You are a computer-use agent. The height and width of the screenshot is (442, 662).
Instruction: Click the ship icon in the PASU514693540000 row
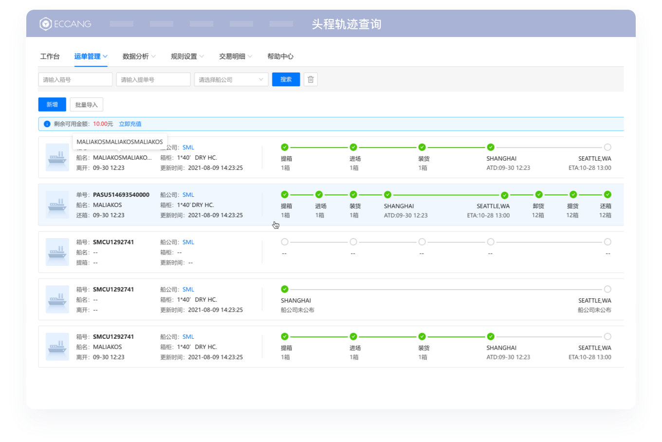[57, 205]
